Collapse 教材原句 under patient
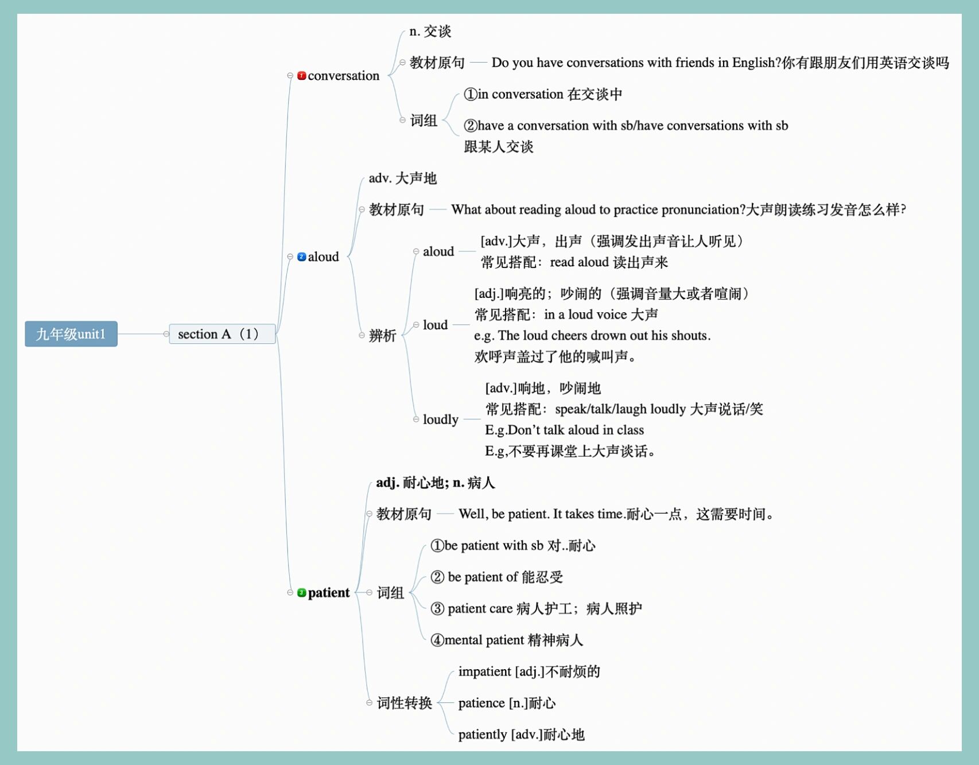979x765 pixels. (369, 514)
